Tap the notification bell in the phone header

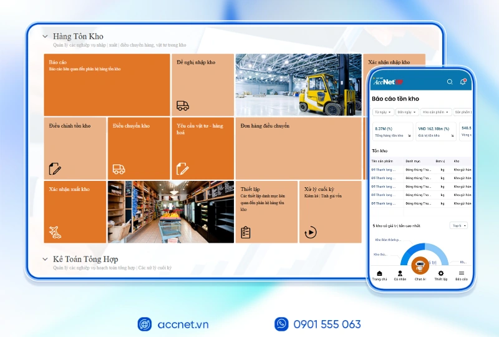coord(463,82)
